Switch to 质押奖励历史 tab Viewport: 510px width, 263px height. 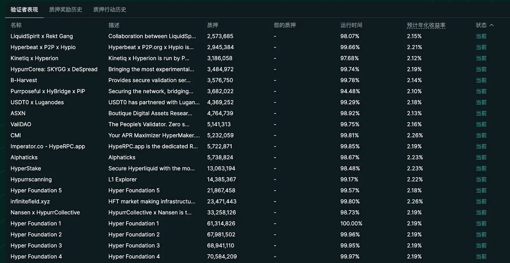click(x=65, y=10)
